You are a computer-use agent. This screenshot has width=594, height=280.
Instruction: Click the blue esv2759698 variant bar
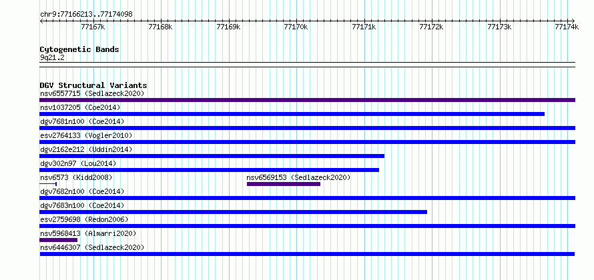[x=307, y=226]
